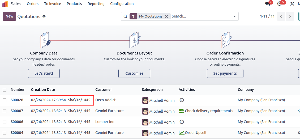The image size is (300, 139).
Task: Click the Lumber Inc customer cell
Action: pos(105,122)
